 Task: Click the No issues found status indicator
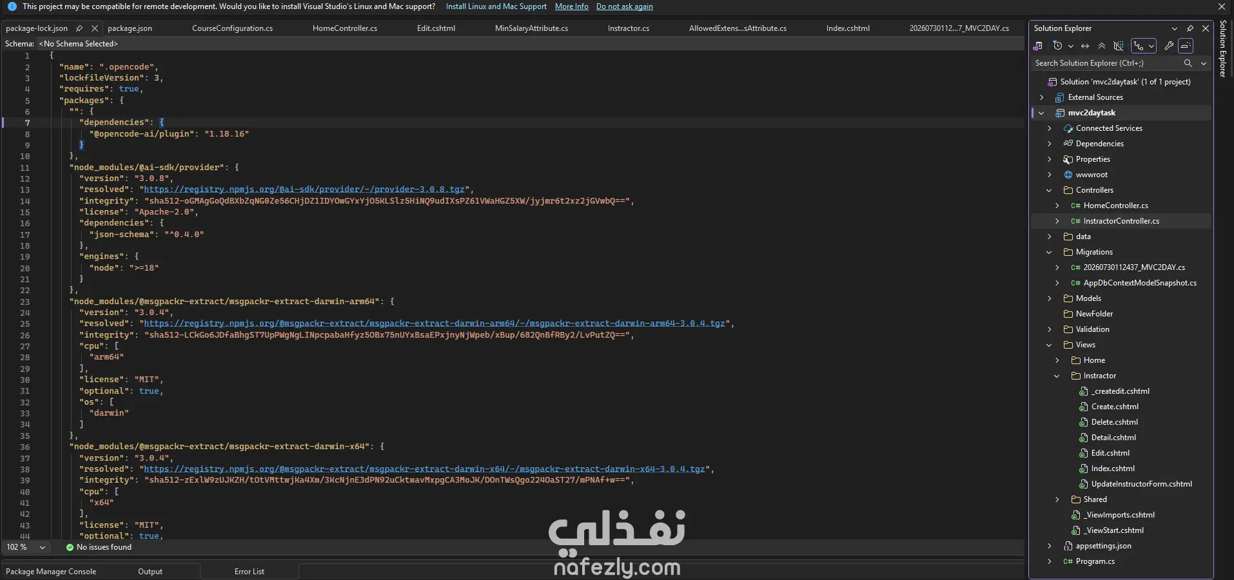99,547
